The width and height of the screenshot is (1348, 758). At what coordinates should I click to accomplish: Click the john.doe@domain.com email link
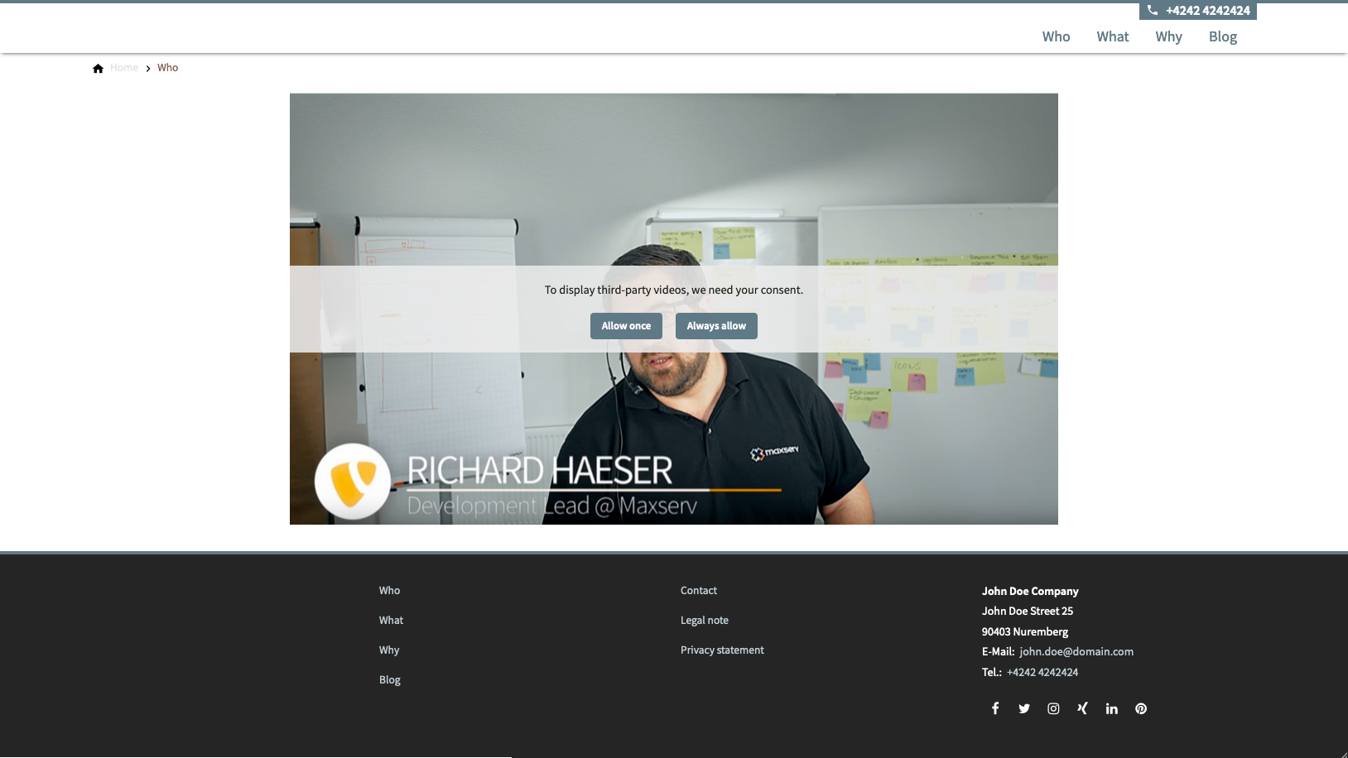click(x=1076, y=651)
